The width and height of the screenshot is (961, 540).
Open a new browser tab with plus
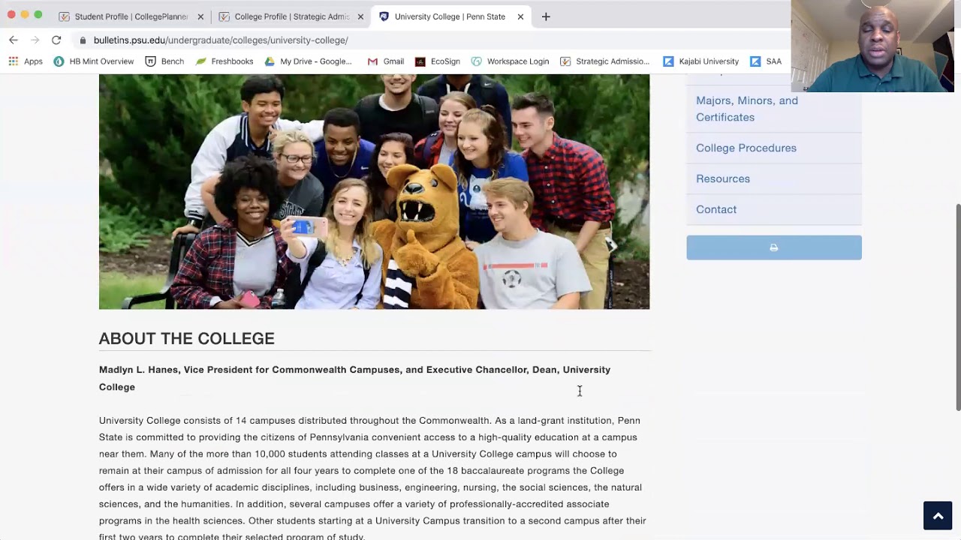tap(546, 16)
